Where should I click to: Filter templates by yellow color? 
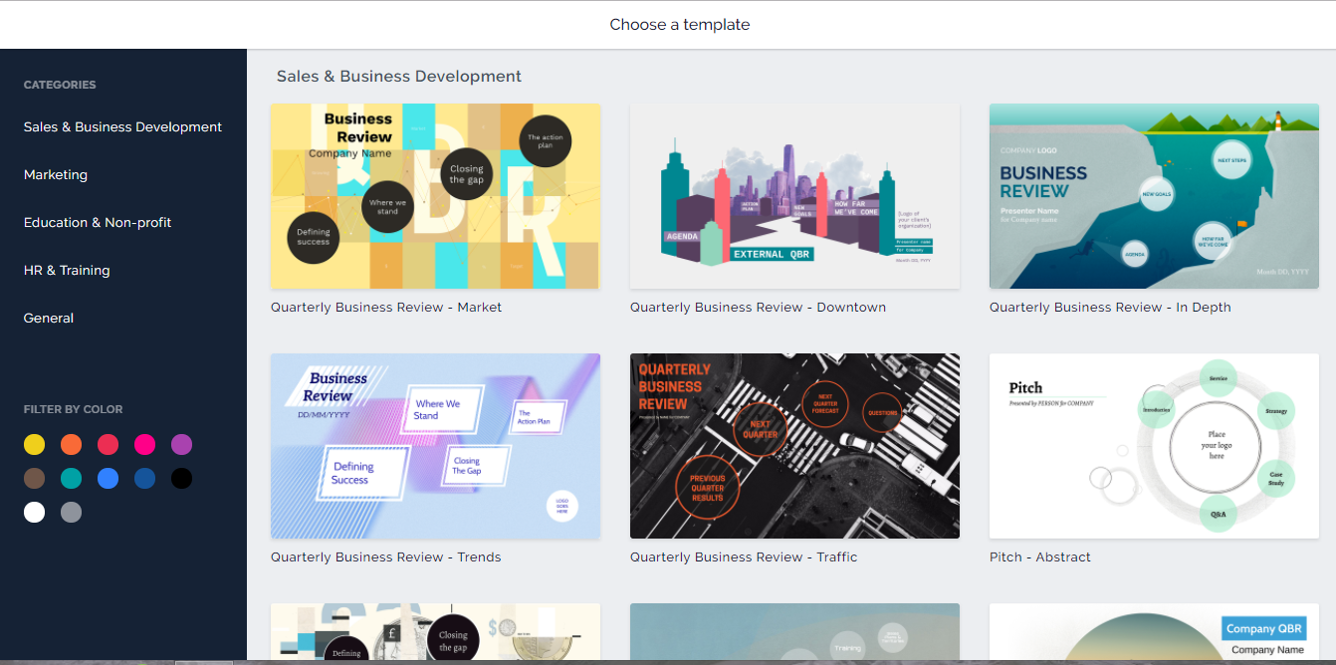pyautogui.click(x=35, y=444)
